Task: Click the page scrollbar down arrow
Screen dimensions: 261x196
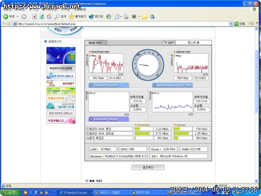Action: (x=256, y=181)
